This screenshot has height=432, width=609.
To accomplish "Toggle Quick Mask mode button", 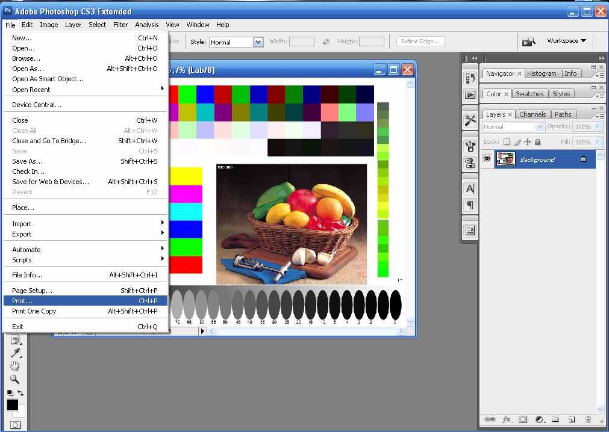I will coord(15,425).
